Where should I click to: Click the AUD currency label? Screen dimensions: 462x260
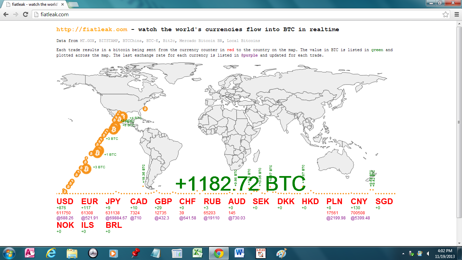coord(237,201)
